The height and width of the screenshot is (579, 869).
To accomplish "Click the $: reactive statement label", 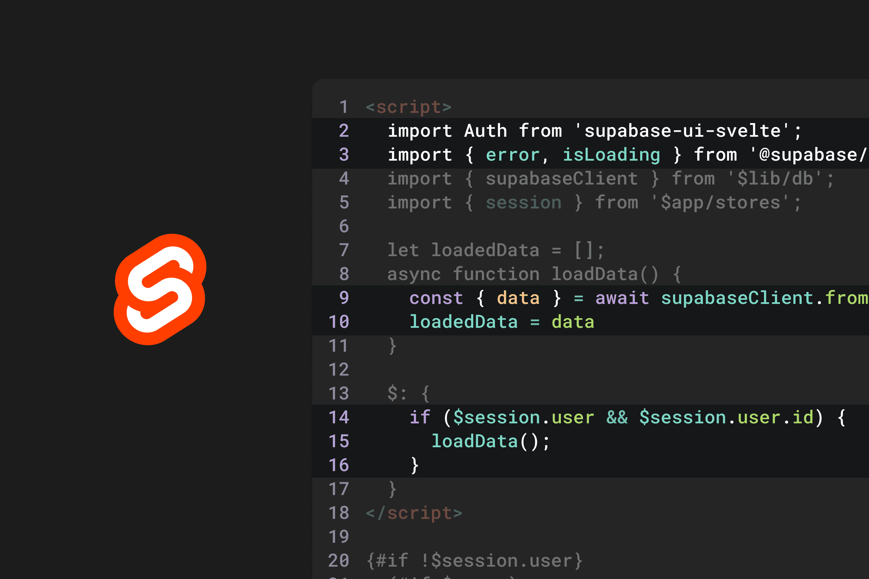I will [397, 393].
